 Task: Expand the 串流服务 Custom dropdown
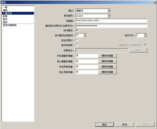click(93, 16)
